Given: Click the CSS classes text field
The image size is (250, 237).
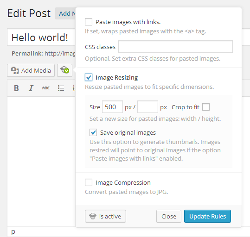Looking at the screenshot, I should point(175,46).
